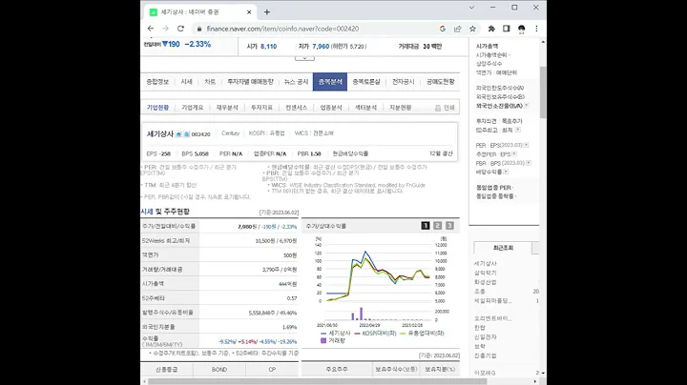Screen dimensions: 687x385
Task: Click the padlock site info icon
Action: coord(199,29)
